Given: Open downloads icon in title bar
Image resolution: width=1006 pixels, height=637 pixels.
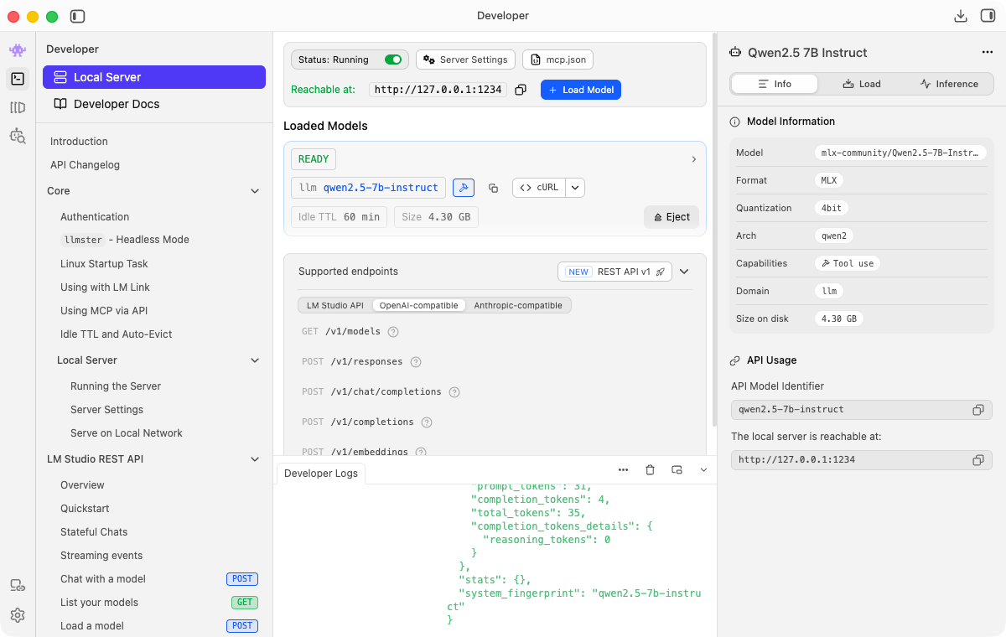Looking at the screenshot, I should 961,16.
